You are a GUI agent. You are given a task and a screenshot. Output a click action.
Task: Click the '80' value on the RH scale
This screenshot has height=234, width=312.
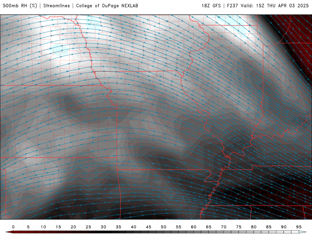(254, 227)
